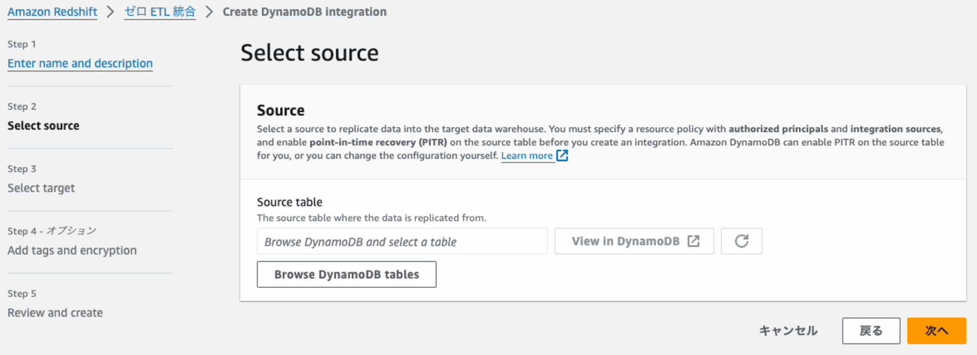Screen dimensions: 977x355
Task: Click the 戻る button
Action: pyautogui.click(x=871, y=331)
